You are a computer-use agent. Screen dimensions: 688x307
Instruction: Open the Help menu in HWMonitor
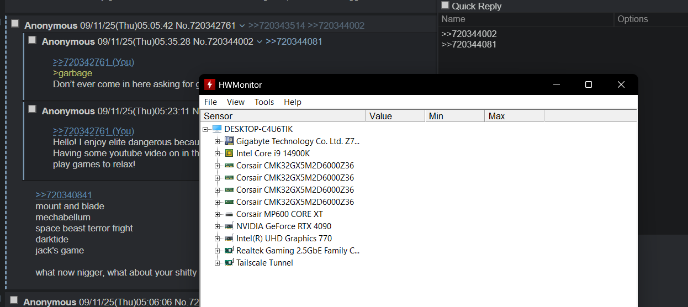[293, 102]
